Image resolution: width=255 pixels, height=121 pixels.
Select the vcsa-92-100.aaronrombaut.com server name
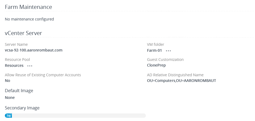pos(34,50)
